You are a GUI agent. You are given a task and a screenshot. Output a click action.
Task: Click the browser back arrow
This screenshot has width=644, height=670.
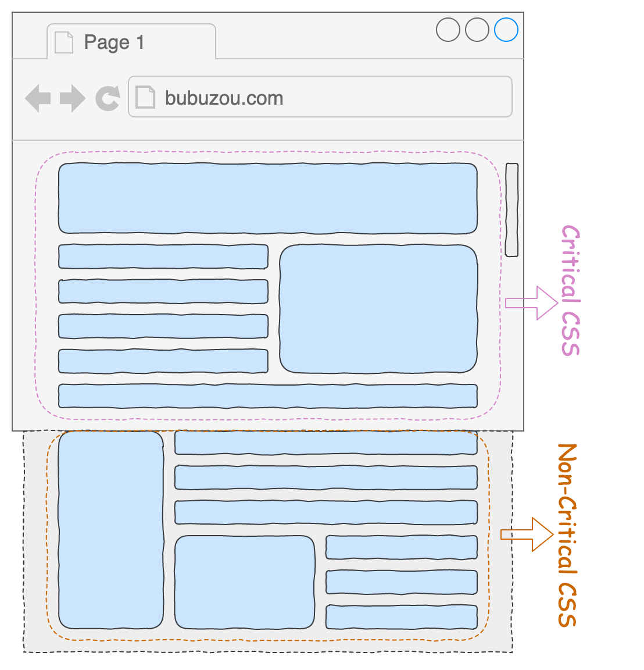pyautogui.click(x=38, y=98)
